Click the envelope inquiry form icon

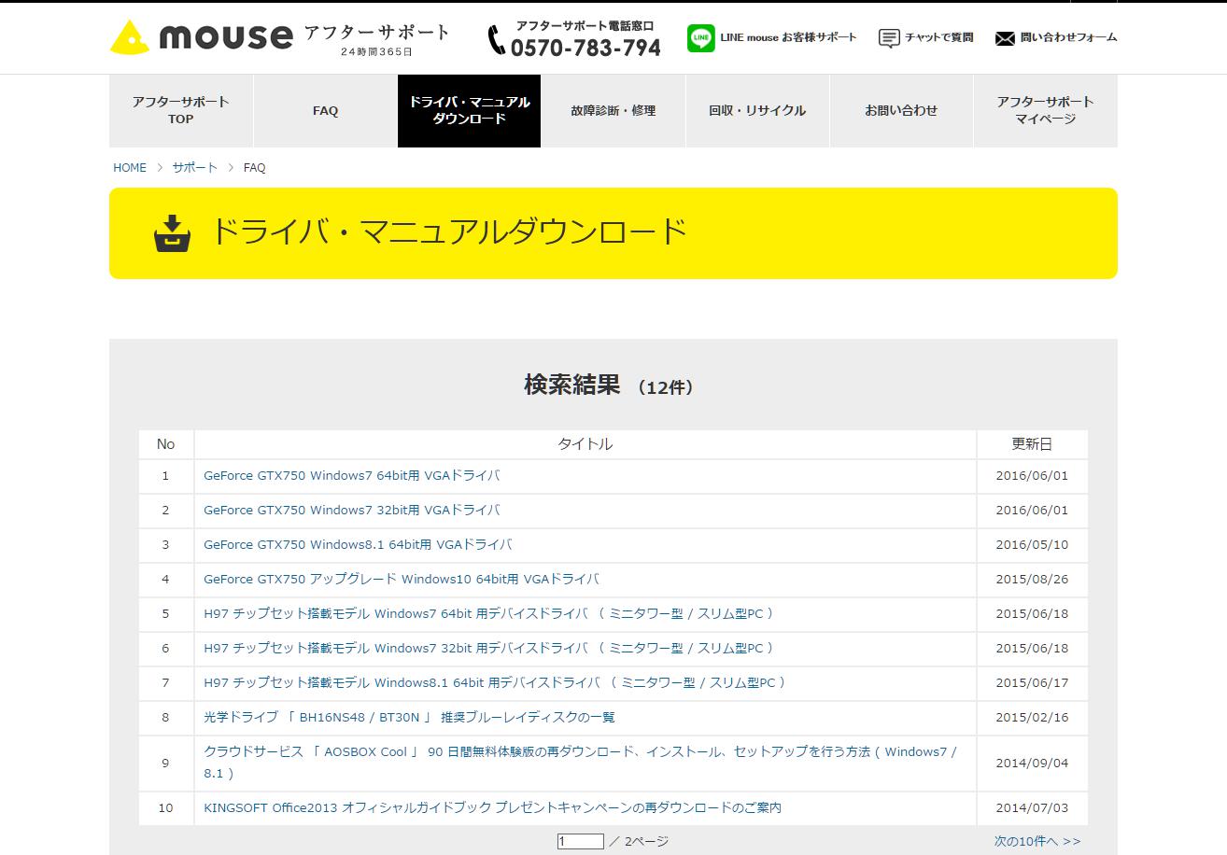coord(1005,38)
